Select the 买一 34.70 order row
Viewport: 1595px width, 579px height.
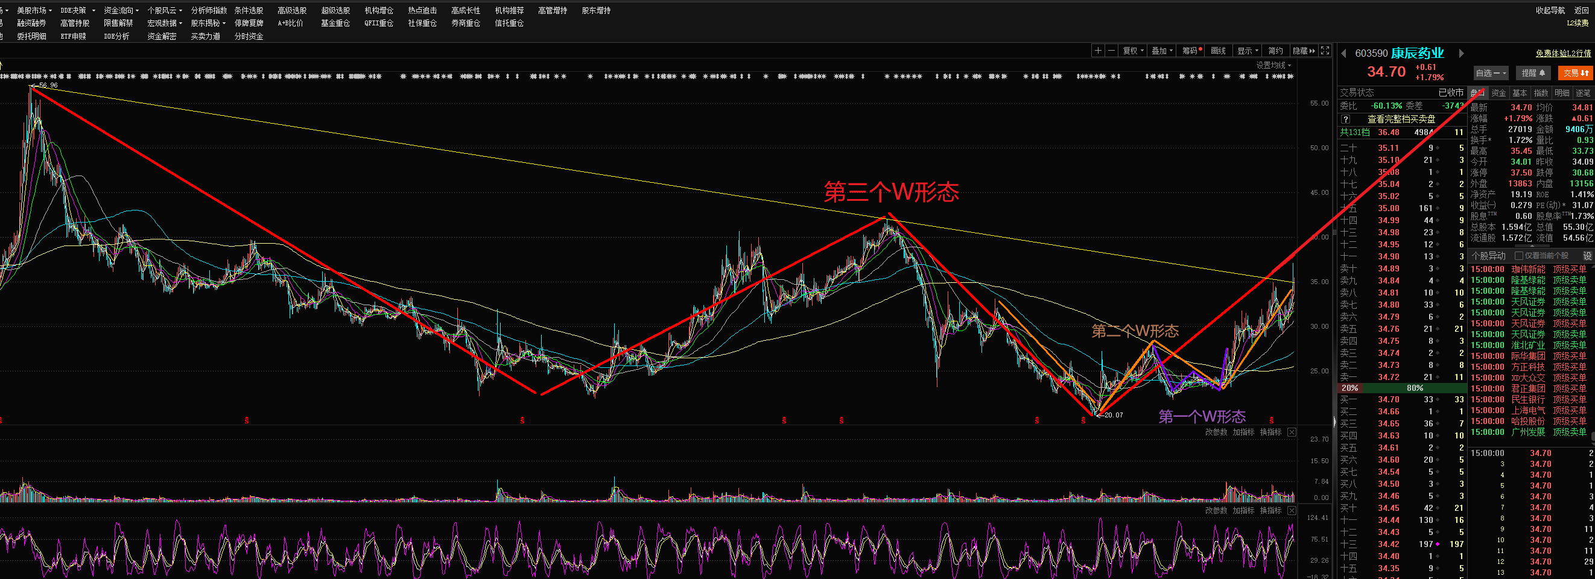1402,399
